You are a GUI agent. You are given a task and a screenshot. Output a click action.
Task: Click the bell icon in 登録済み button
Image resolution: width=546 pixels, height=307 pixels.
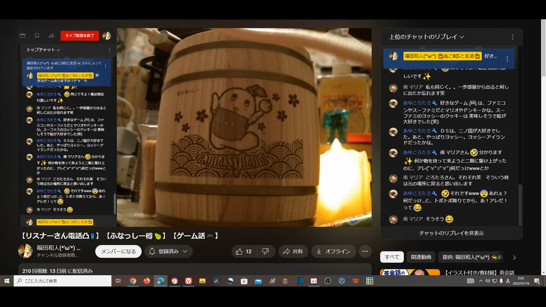(x=152, y=251)
